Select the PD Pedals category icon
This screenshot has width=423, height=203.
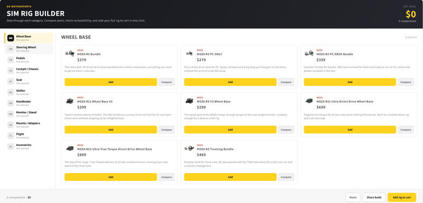pyautogui.click(x=11, y=60)
